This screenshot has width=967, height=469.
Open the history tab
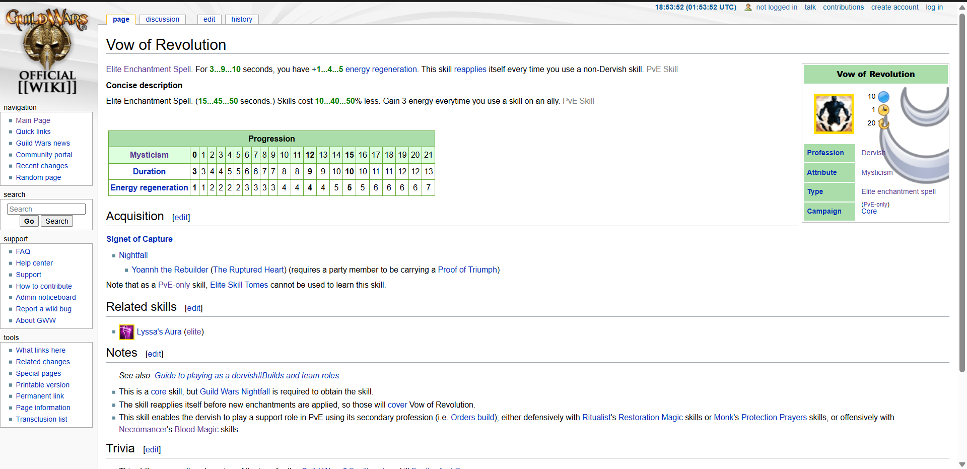[x=242, y=19]
